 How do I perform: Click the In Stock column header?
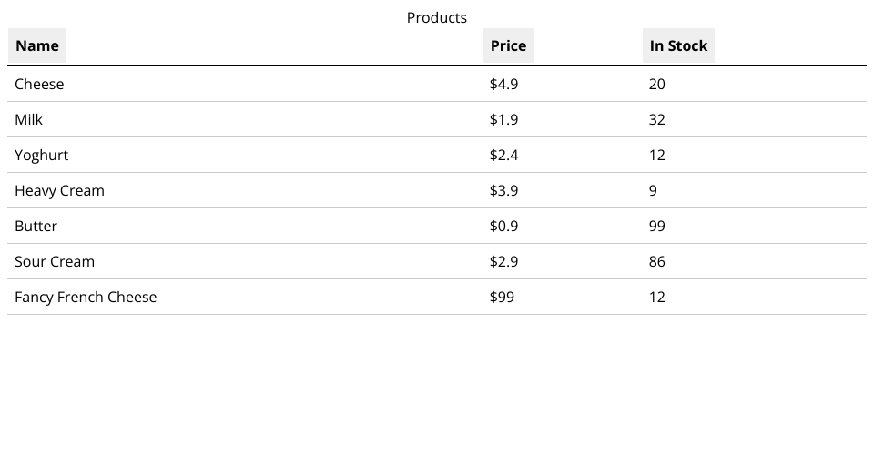click(x=678, y=45)
